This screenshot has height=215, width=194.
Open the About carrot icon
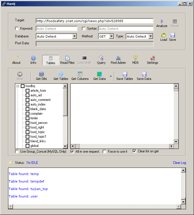click(16, 58)
